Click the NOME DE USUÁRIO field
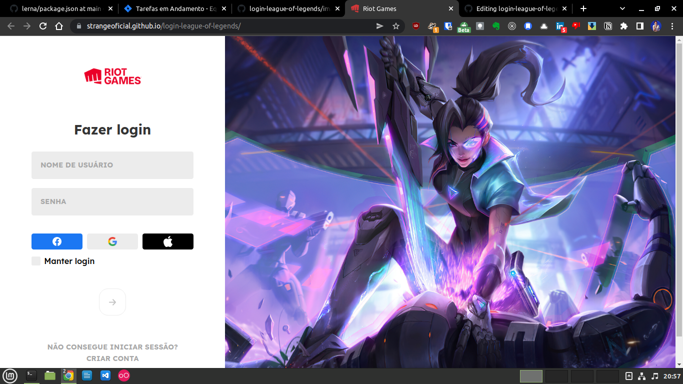683x384 pixels. pyautogui.click(x=112, y=165)
